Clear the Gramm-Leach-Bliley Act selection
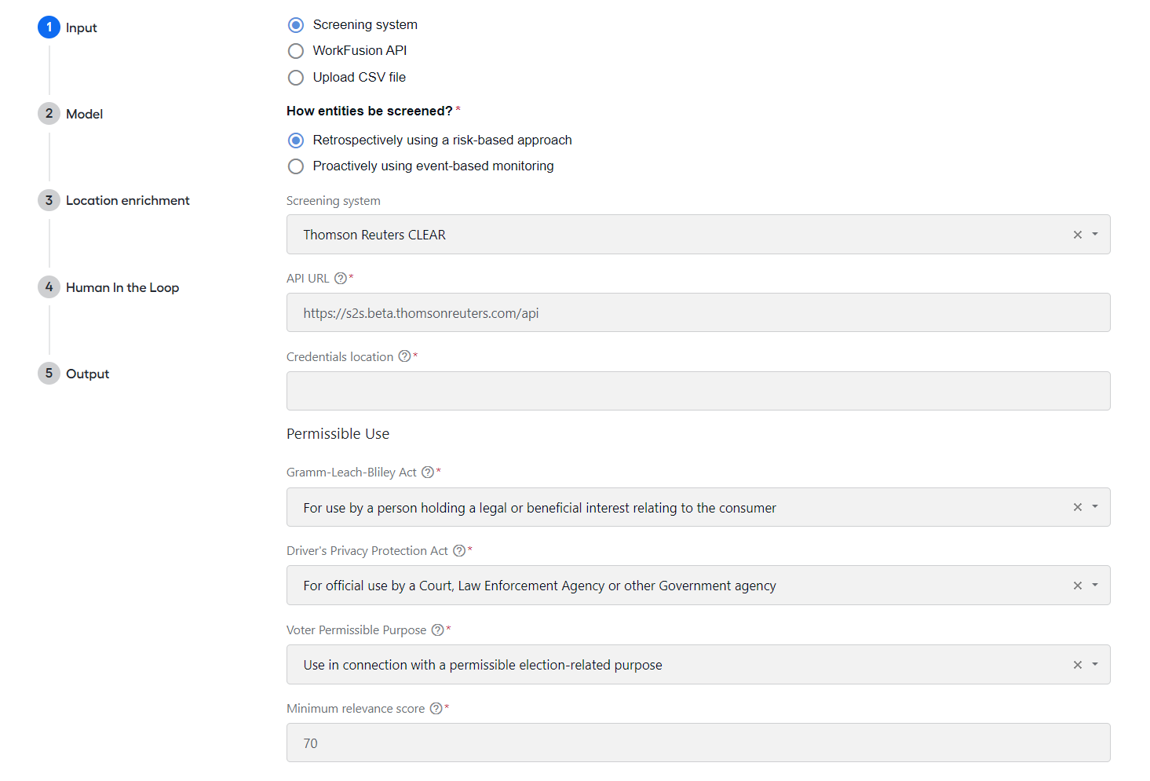1150x781 pixels. (x=1078, y=507)
